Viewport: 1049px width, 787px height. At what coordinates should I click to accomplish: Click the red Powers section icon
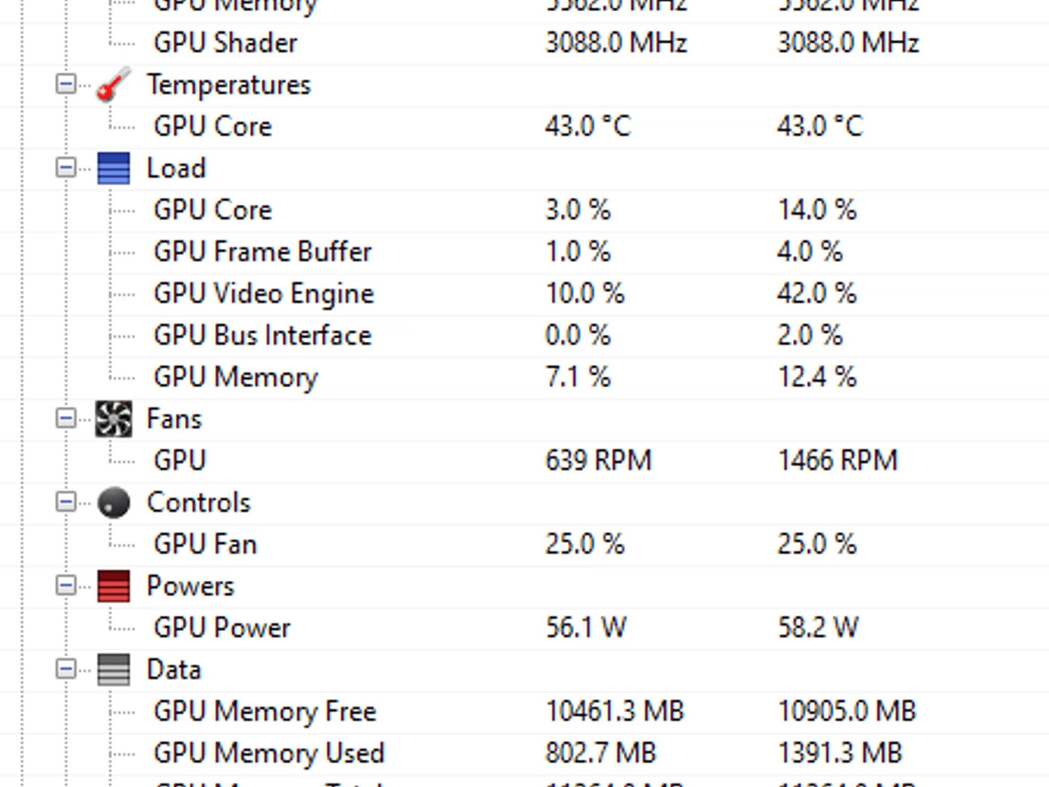click(x=114, y=586)
